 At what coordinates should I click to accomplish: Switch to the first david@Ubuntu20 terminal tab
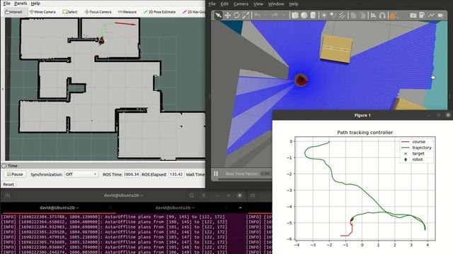(59, 207)
